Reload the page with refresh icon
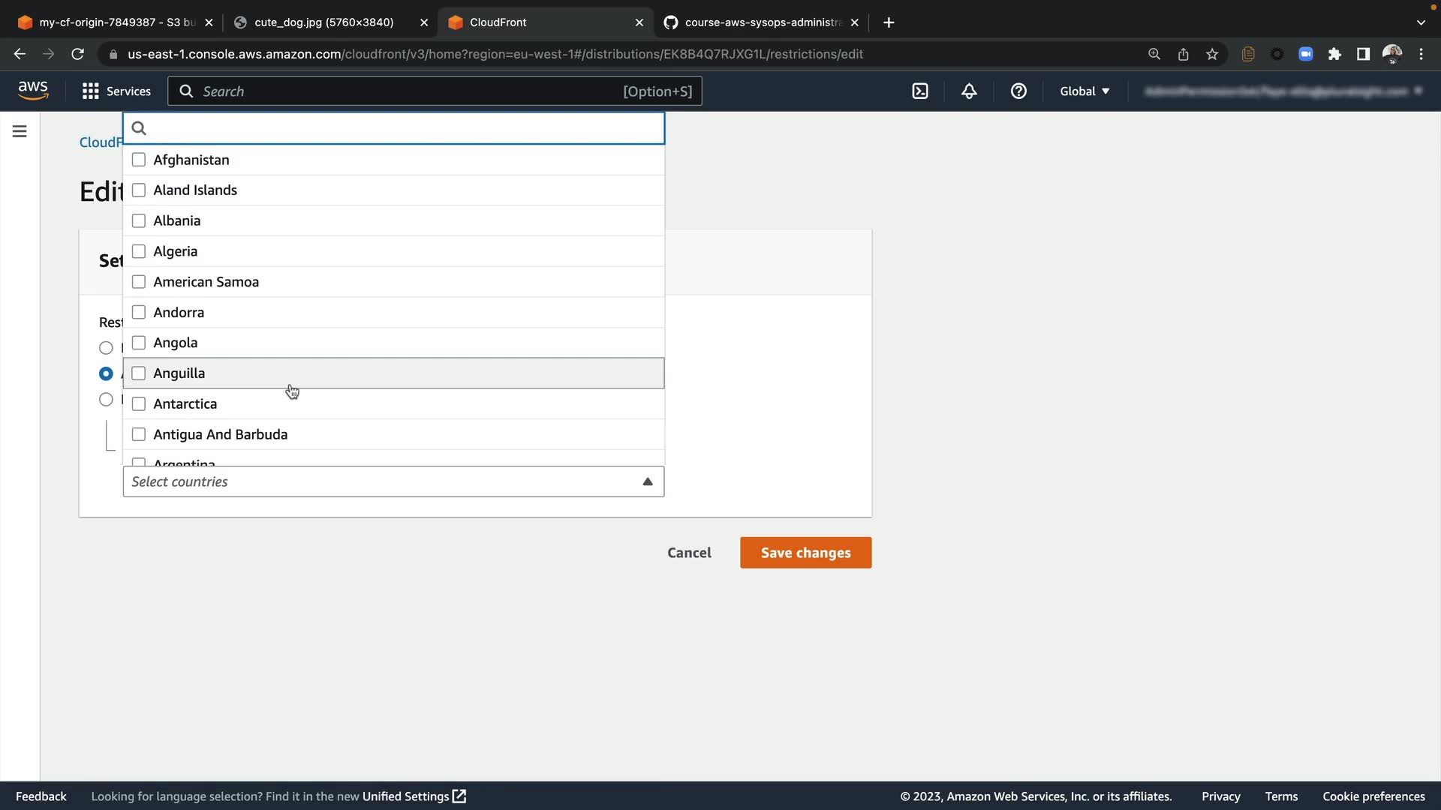The image size is (1441, 810). point(77,54)
